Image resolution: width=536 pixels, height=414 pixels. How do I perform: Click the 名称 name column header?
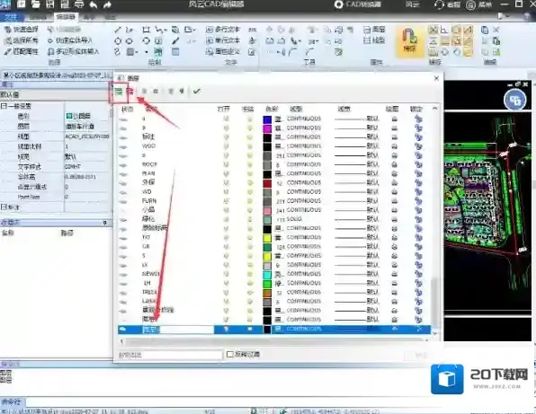[x=151, y=110]
